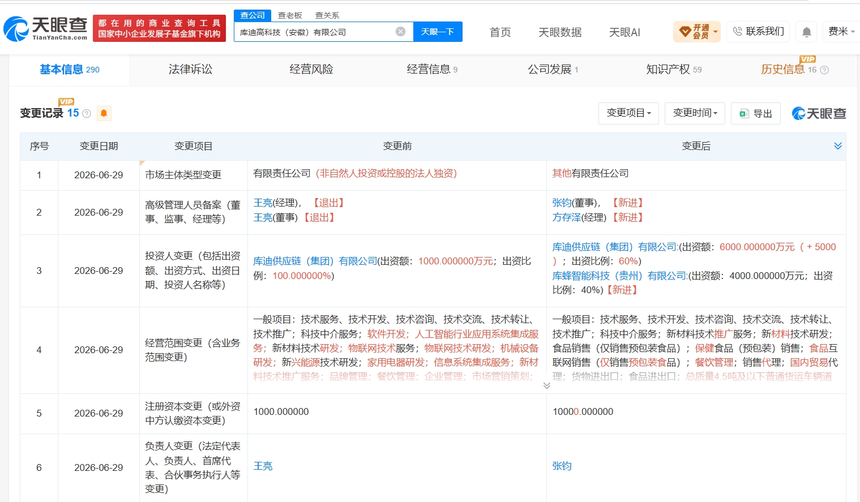The height and width of the screenshot is (502, 860).
Task: Clear the company search field
Action: [x=400, y=32]
